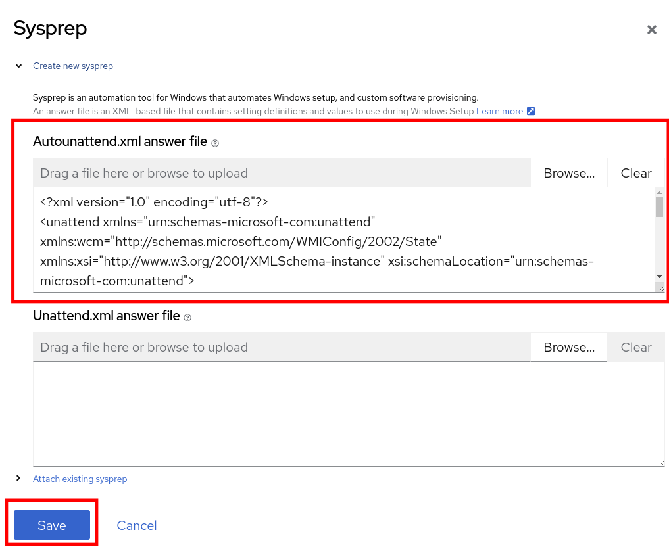Click the Autounattend text area resize handle
669x547 pixels.
(x=661, y=289)
